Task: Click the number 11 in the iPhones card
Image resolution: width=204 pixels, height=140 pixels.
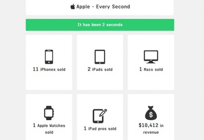Action: pos(36,70)
